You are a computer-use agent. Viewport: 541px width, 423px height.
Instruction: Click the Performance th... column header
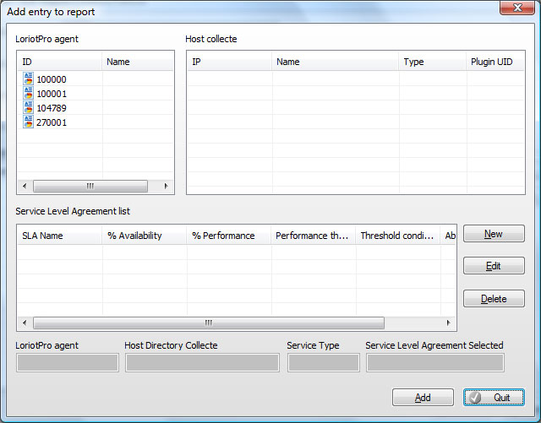pos(314,236)
